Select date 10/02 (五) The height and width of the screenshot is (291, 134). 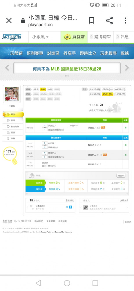[120, 94]
